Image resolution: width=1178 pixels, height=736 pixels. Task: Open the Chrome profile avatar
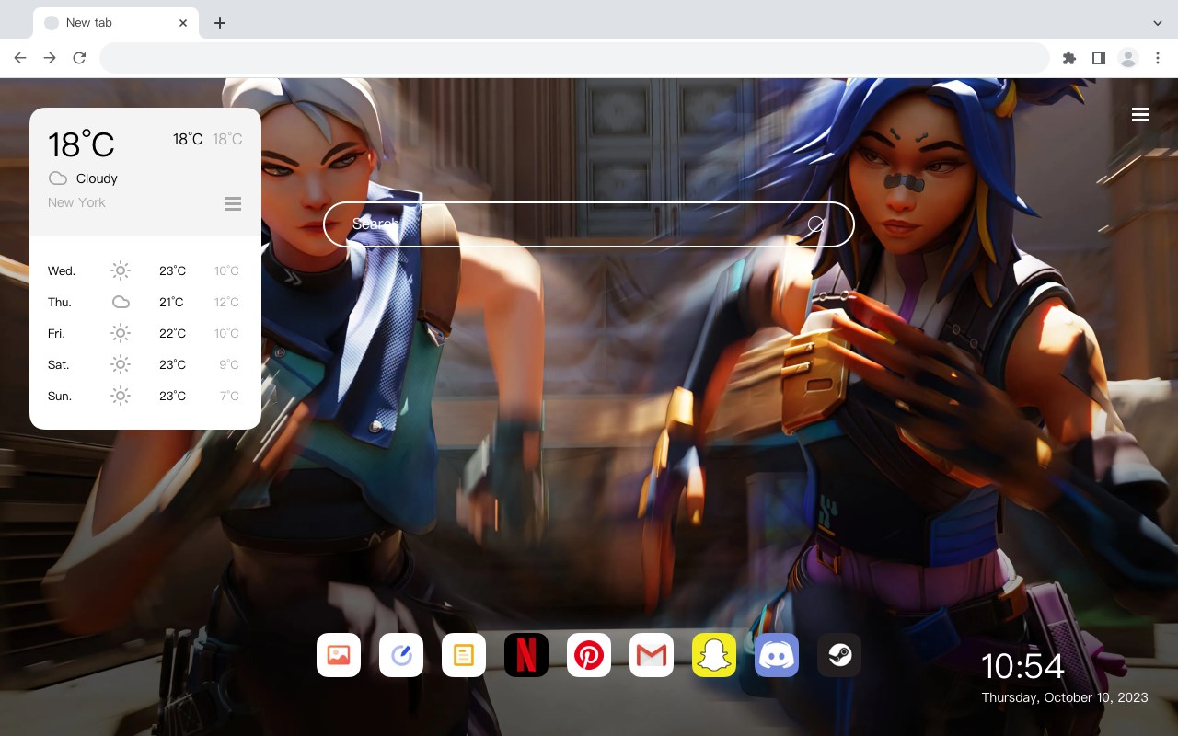pos(1128,58)
